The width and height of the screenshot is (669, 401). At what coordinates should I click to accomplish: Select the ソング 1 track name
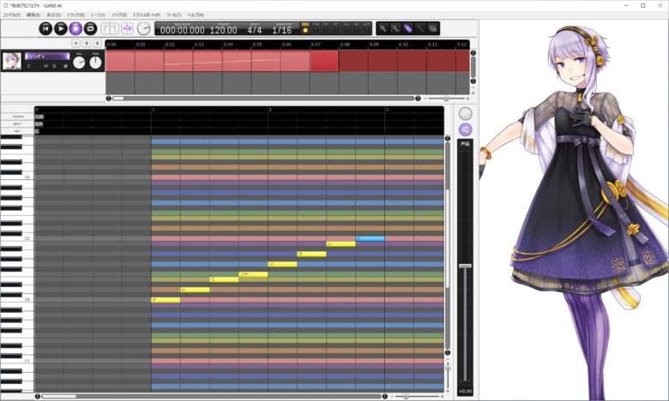47,57
